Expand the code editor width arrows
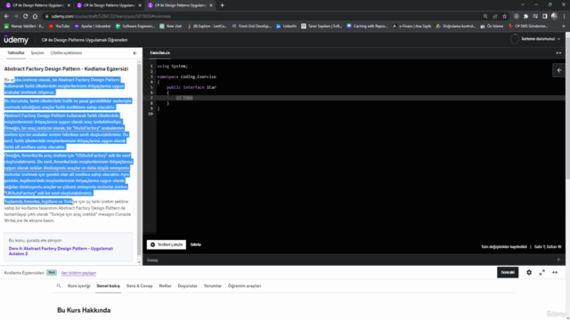 pos(558,53)
